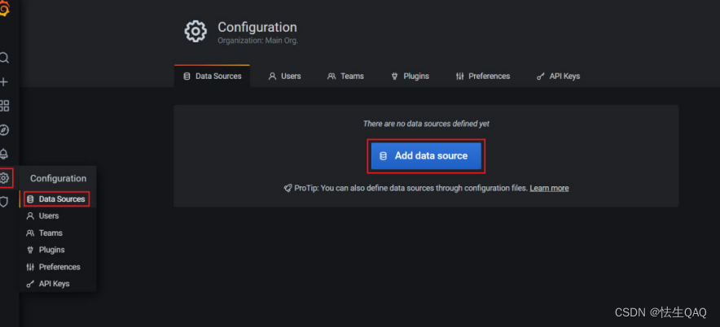Screen dimensions: 720x327
Task: Click the Configuration header in flyout menu
Action: point(59,178)
